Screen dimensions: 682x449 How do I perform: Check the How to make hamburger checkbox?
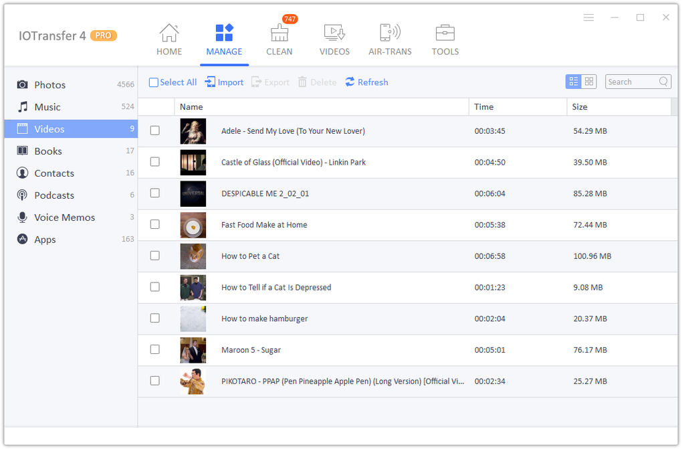click(x=155, y=319)
